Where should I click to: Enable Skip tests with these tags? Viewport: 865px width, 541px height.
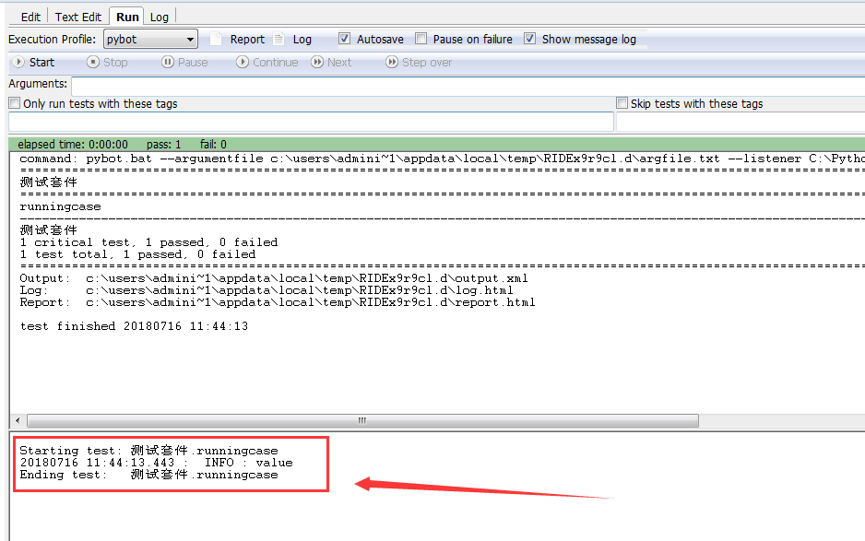pyautogui.click(x=622, y=103)
